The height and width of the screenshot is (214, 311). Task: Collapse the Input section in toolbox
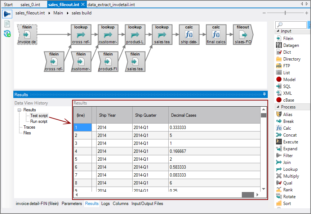(278, 31)
